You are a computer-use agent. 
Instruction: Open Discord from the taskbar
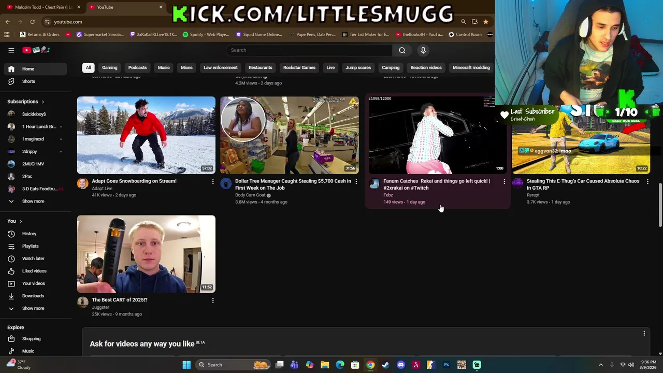click(x=400, y=365)
